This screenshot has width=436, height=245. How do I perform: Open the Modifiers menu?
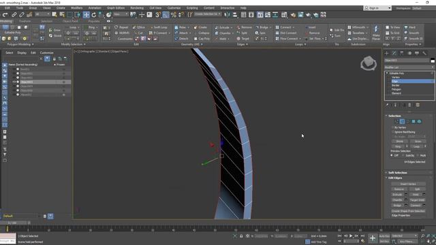coord(76,8)
